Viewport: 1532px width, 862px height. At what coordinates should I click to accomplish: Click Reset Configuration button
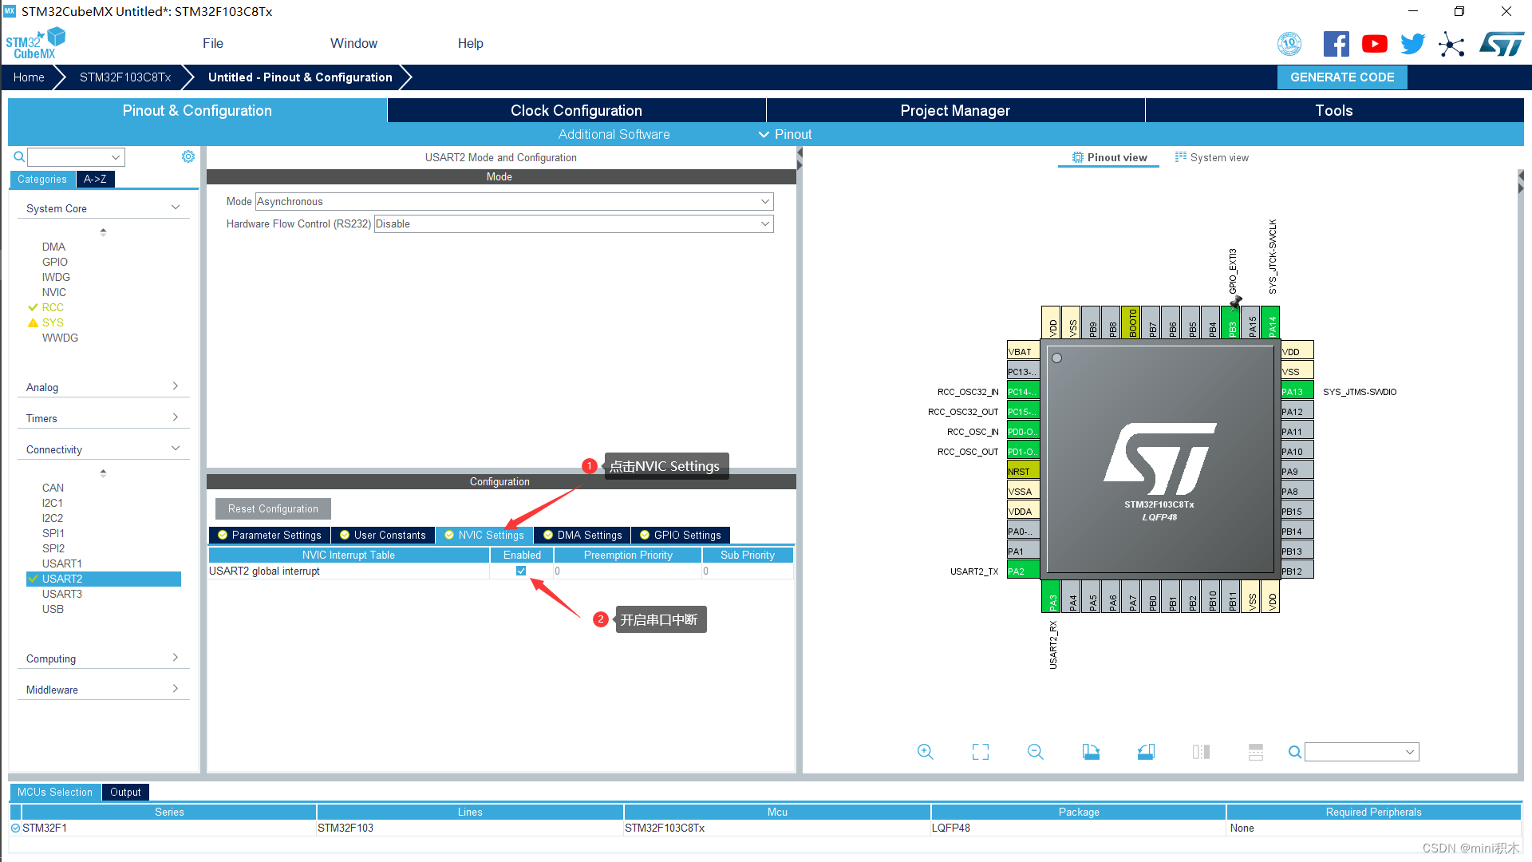click(273, 508)
